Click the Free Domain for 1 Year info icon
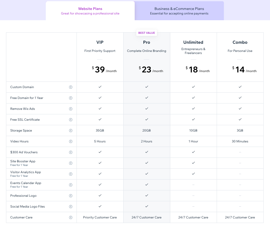270x226 pixels. [71, 98]
